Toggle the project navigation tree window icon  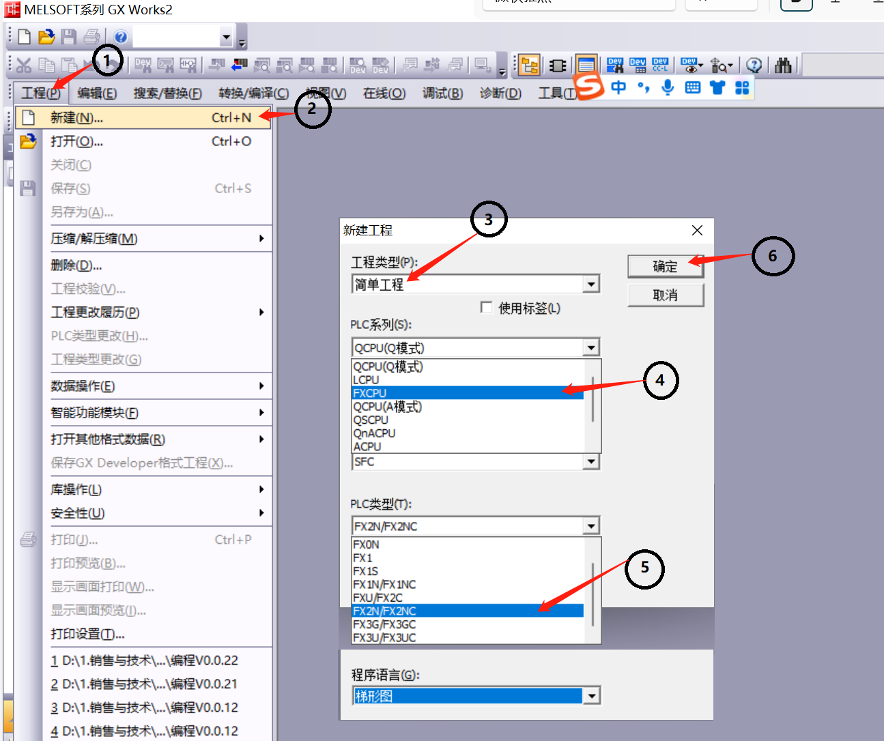coord(529,66)
